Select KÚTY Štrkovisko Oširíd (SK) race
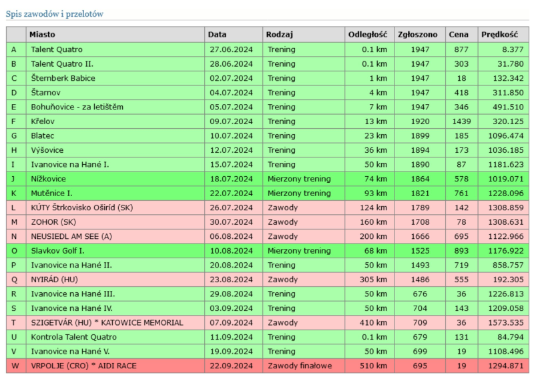This screenshot has height=375, width=534. (81, 208)
